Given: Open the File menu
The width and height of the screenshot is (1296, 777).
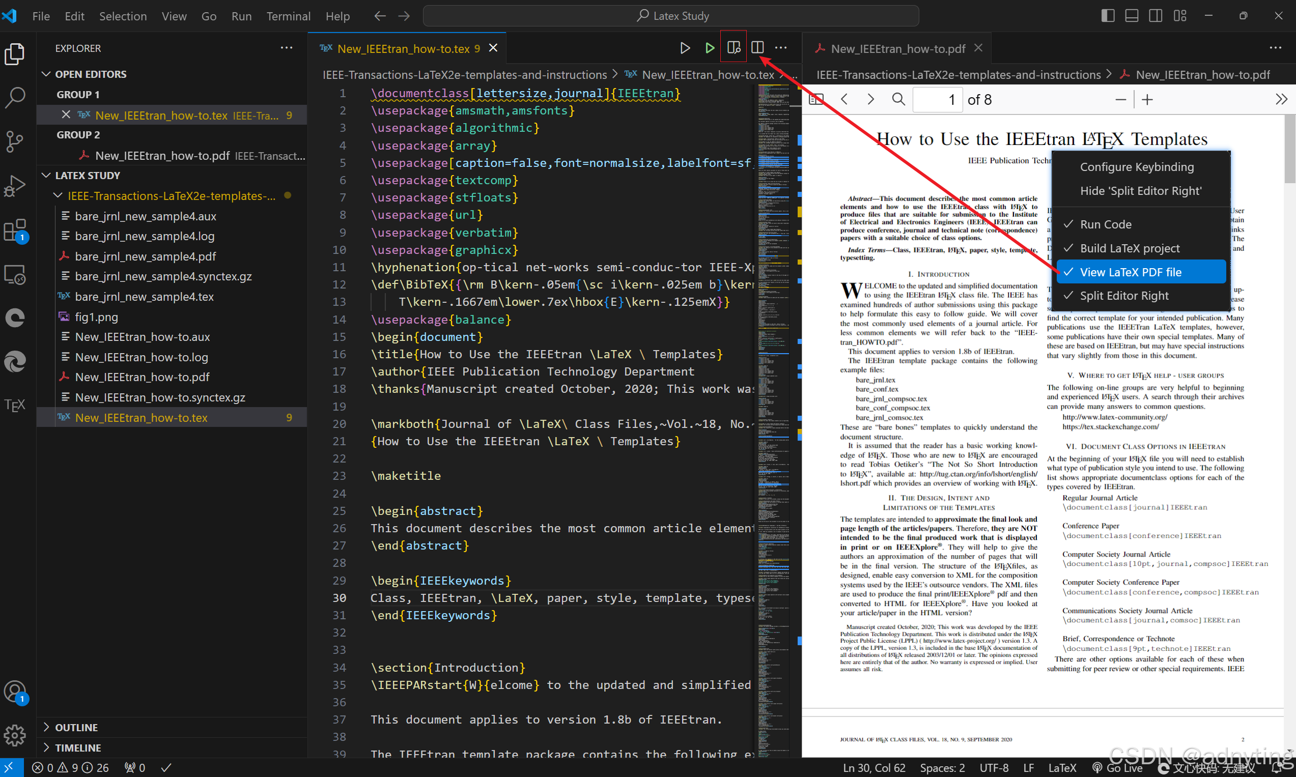Looking at the screenshot, I should click(x=41, y=16).
